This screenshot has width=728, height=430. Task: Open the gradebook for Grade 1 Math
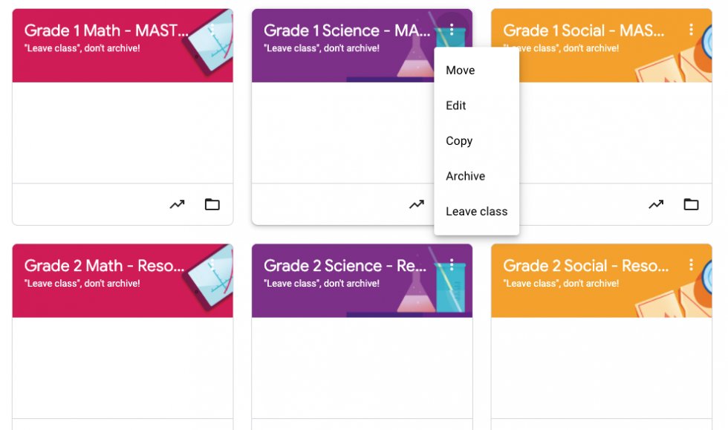pyautogui.click(x=177, y=203)
